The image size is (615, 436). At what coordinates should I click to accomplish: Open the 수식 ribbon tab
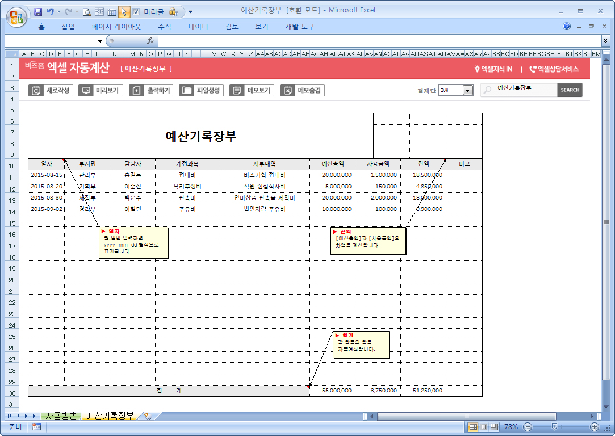click(x=164, y=27)
